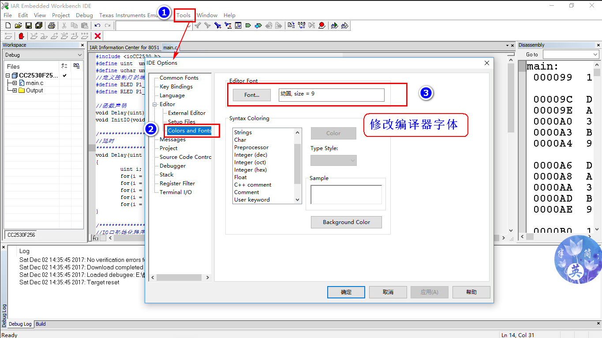
Task: Click the Step Over debug icon
Action: pos(33,36)
